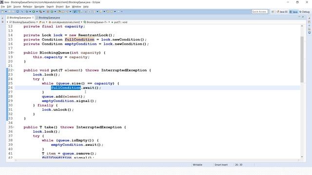Switch to the Java perspective
The image size is (312, 175).
[x=293, y=12]
